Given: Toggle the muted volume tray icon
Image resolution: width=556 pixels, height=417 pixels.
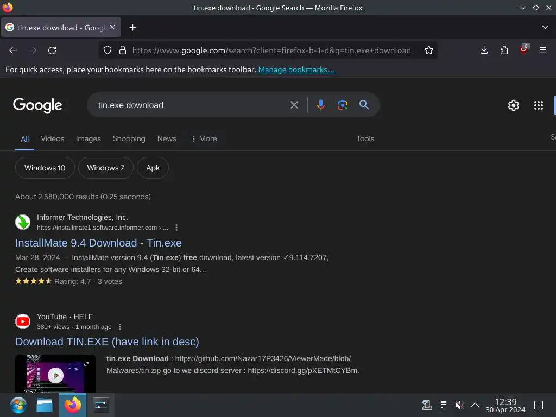Looking at the screenshot, I should point(459,405).
